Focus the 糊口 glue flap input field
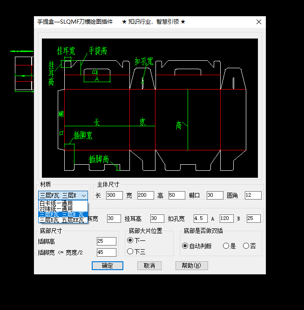This screenshot has width=304, height=310. tap(215, 195)
